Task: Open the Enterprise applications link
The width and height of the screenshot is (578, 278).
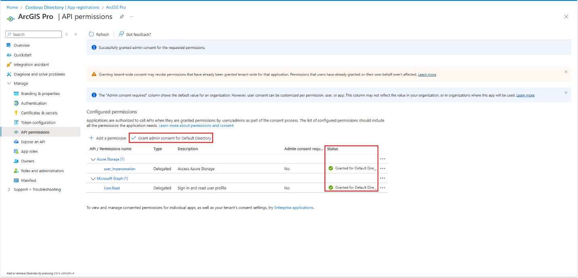Action: (x=294, y=208)
